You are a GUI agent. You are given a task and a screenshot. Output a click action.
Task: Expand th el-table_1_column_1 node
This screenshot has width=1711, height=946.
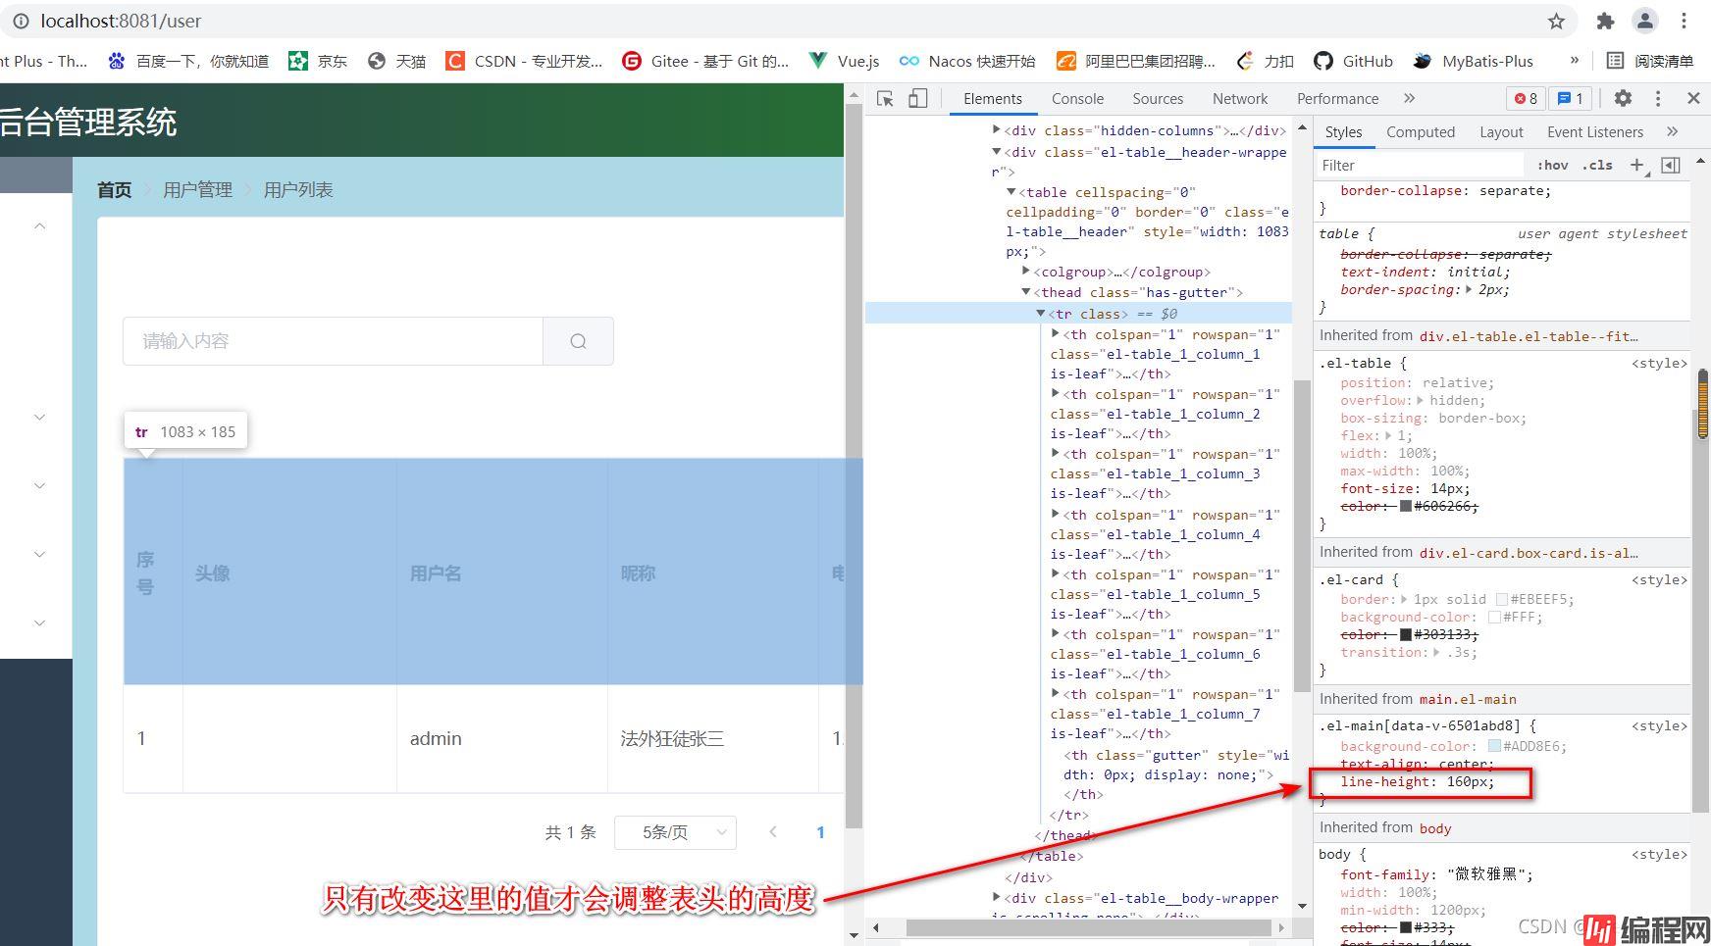click(1056, 334)
